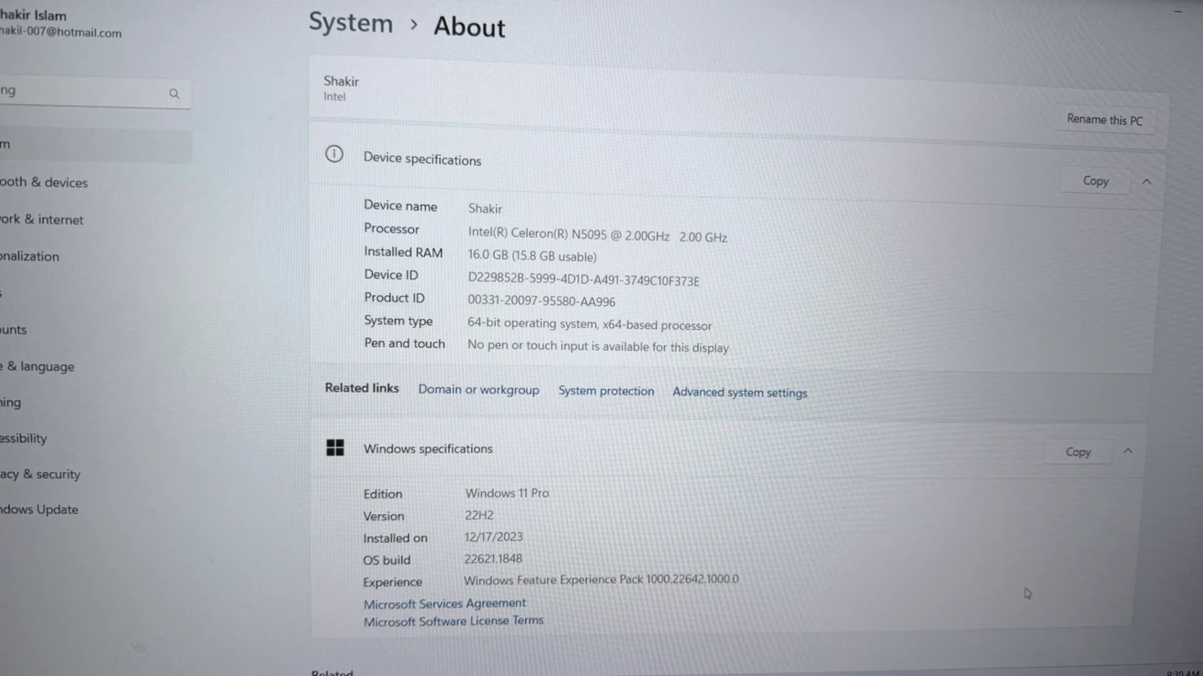
Task: Click the Device specifications info icon
Action: [x=334, y=154]
